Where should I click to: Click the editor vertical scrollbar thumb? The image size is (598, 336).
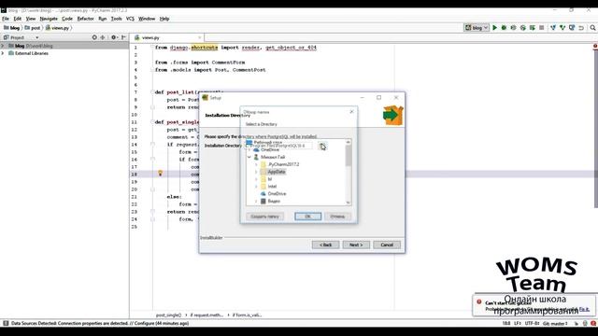(x=595, y=129)
